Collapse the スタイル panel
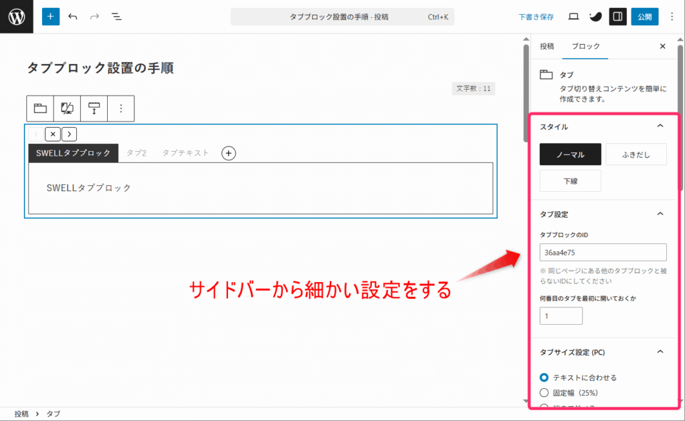 click(660, 126)
